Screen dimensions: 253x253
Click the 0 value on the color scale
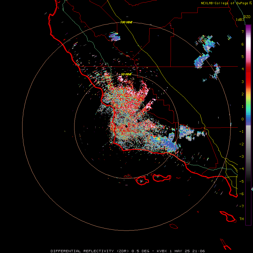(x=243, y=119)
